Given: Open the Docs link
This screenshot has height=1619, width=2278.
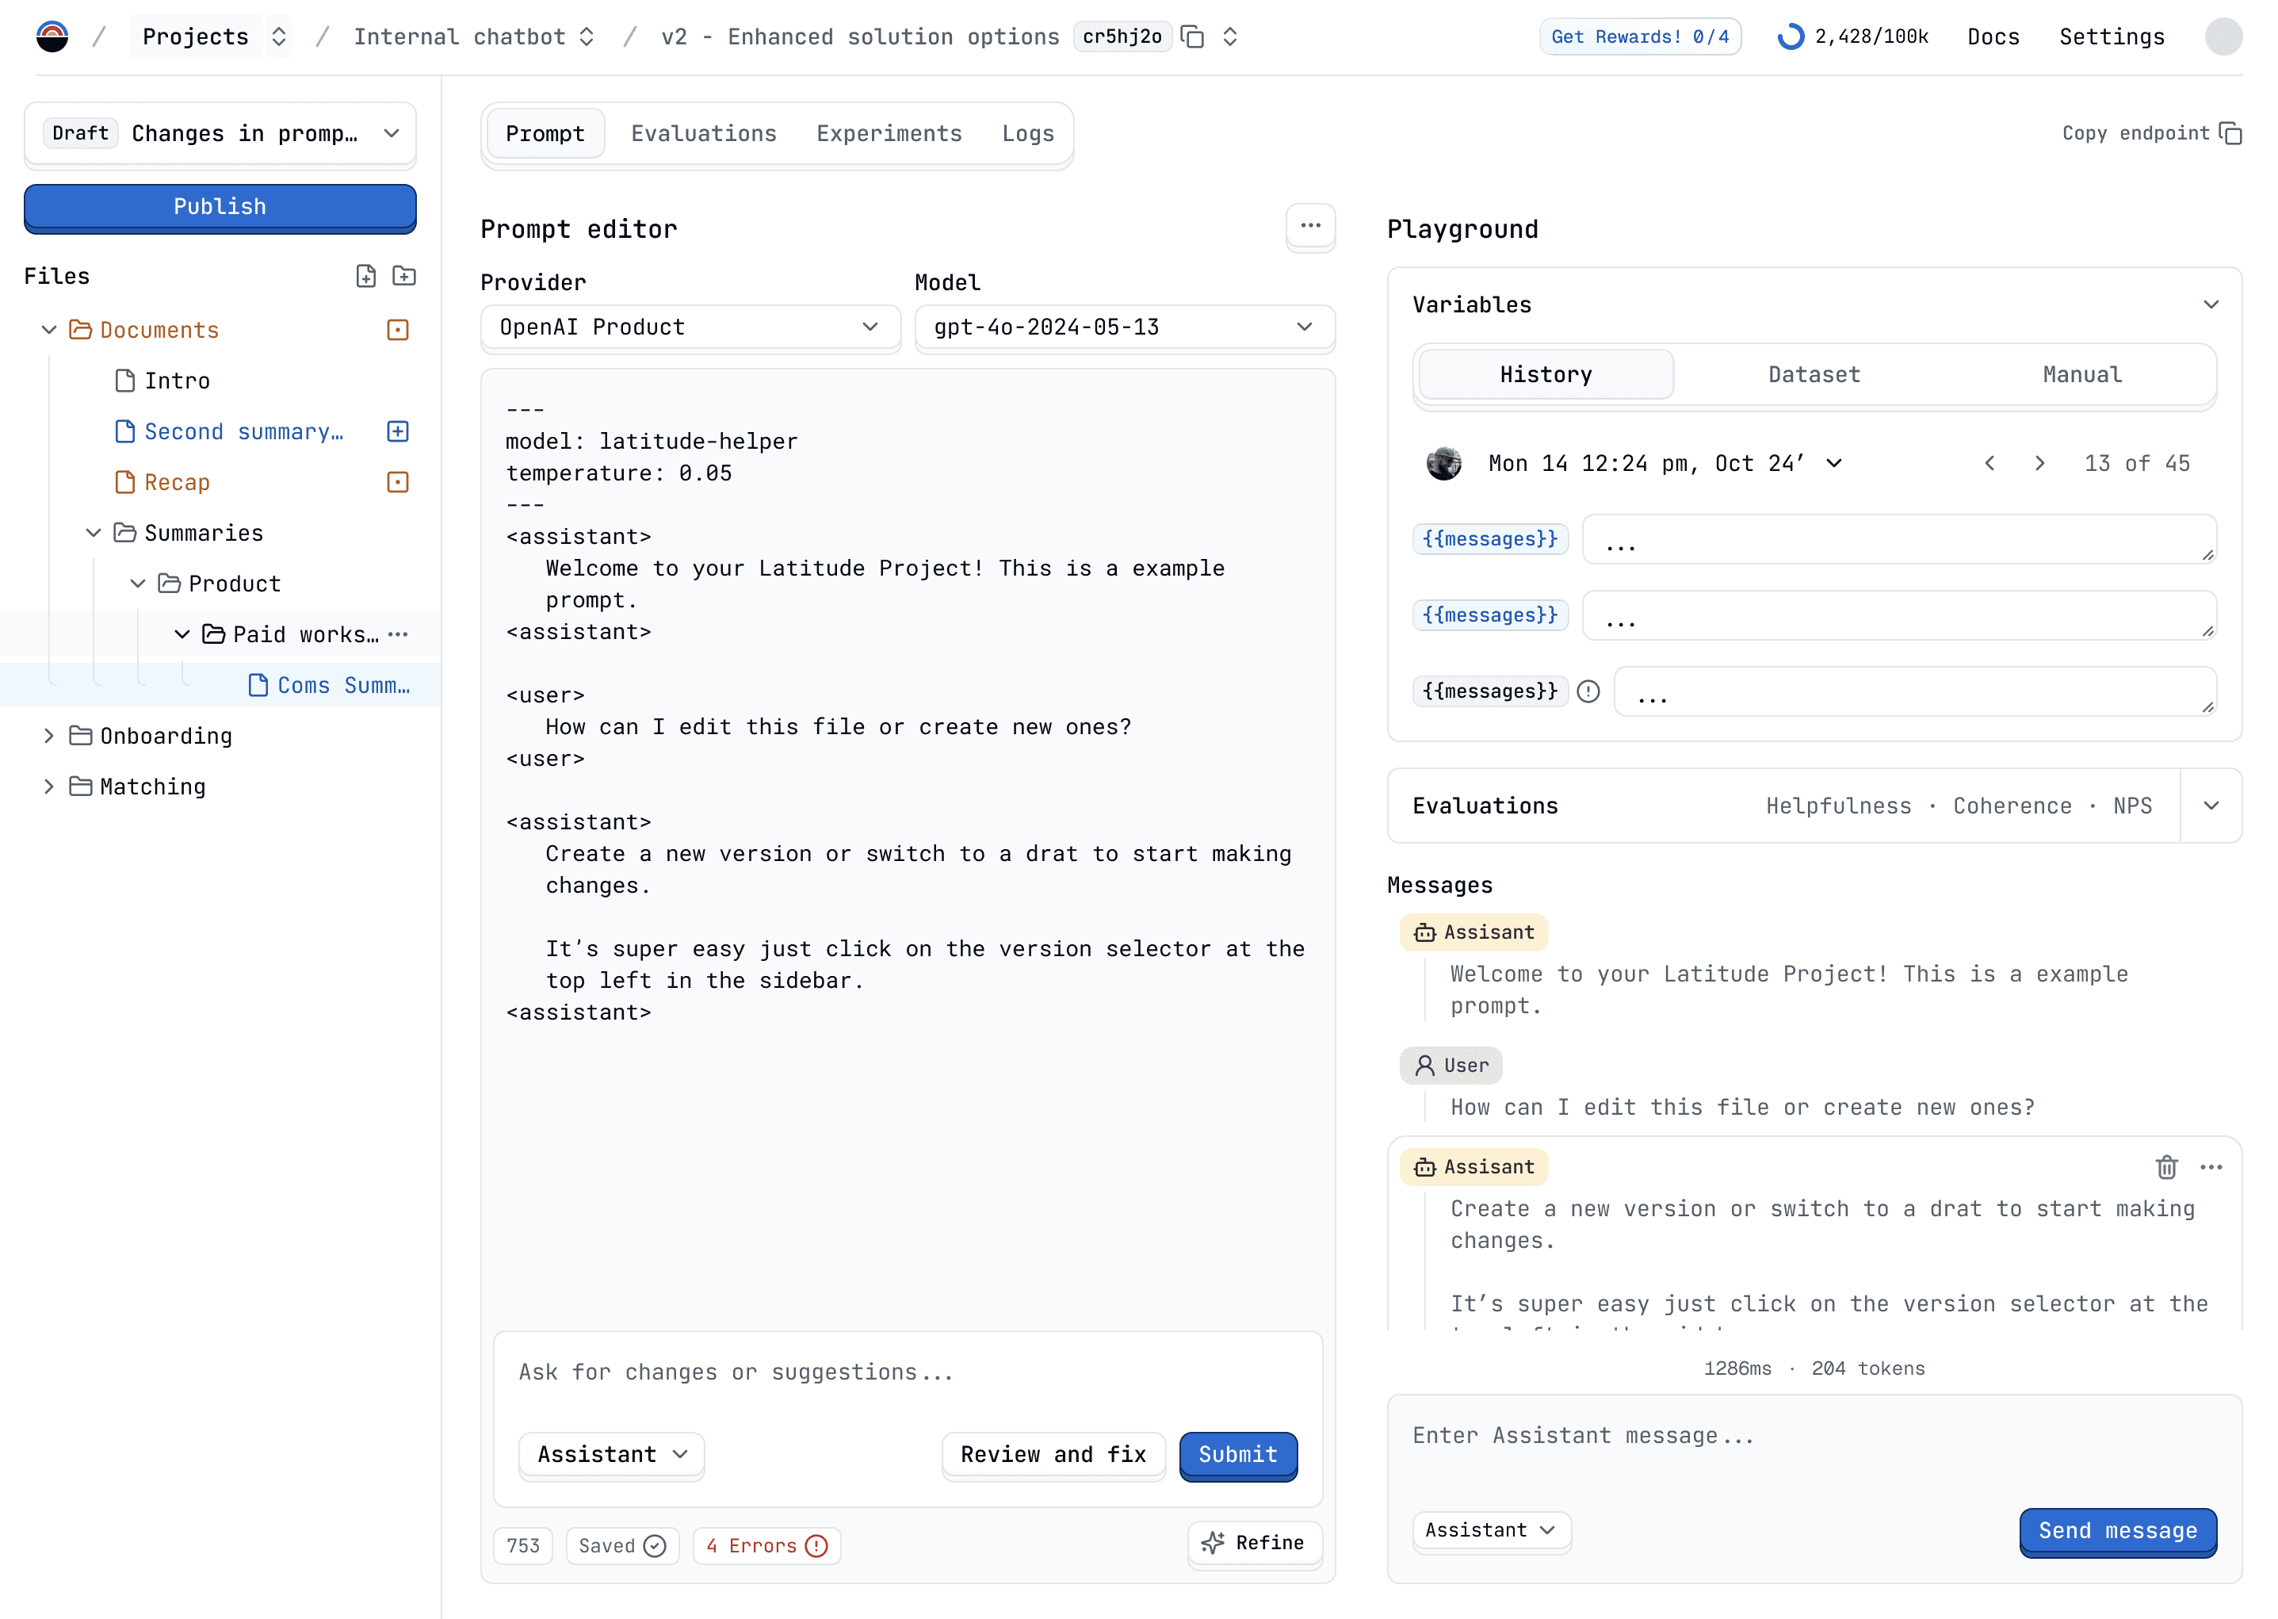Looking at the screenshot, I should click(1993, 37).
